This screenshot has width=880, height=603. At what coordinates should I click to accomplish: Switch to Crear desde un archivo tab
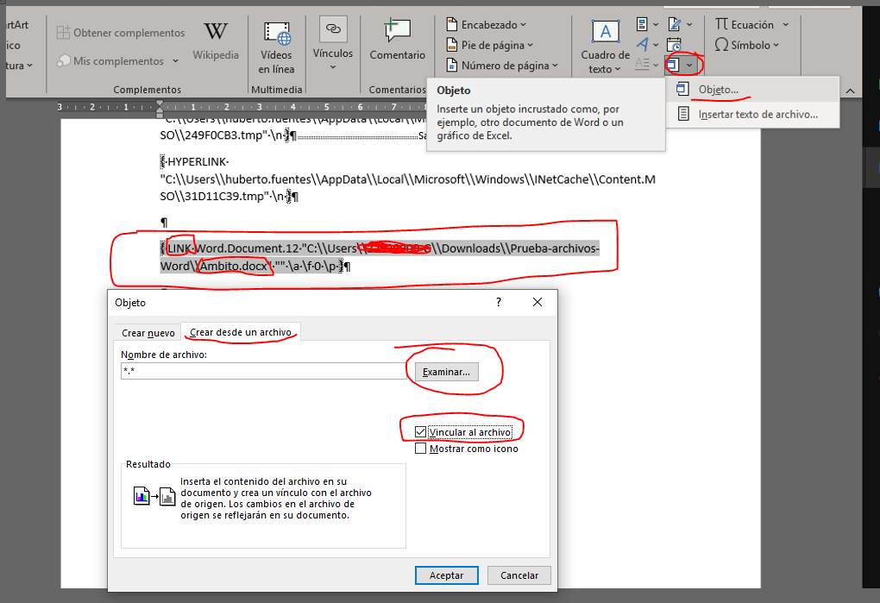coord(241,332)
